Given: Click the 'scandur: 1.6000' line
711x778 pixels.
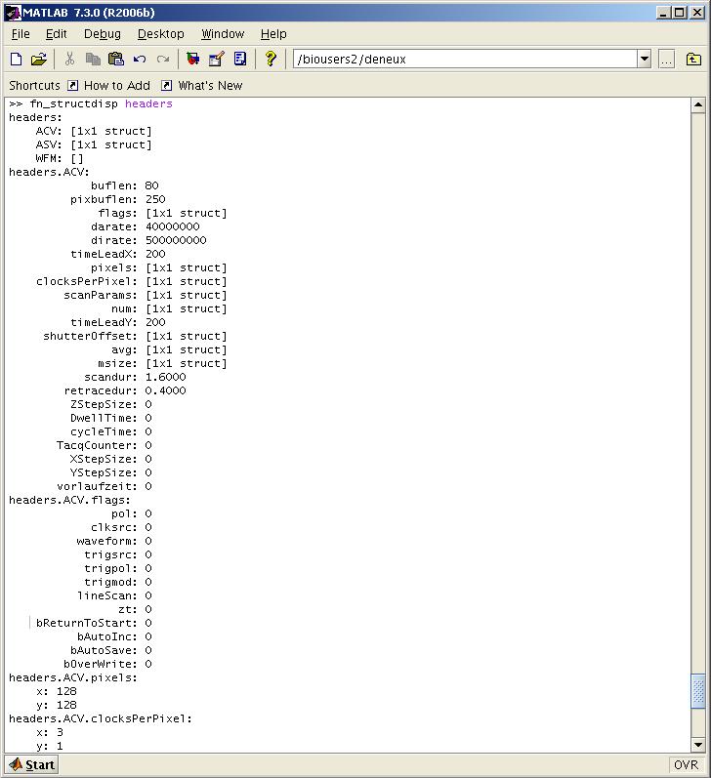Looking at the screenshot, I should (135, 377).
